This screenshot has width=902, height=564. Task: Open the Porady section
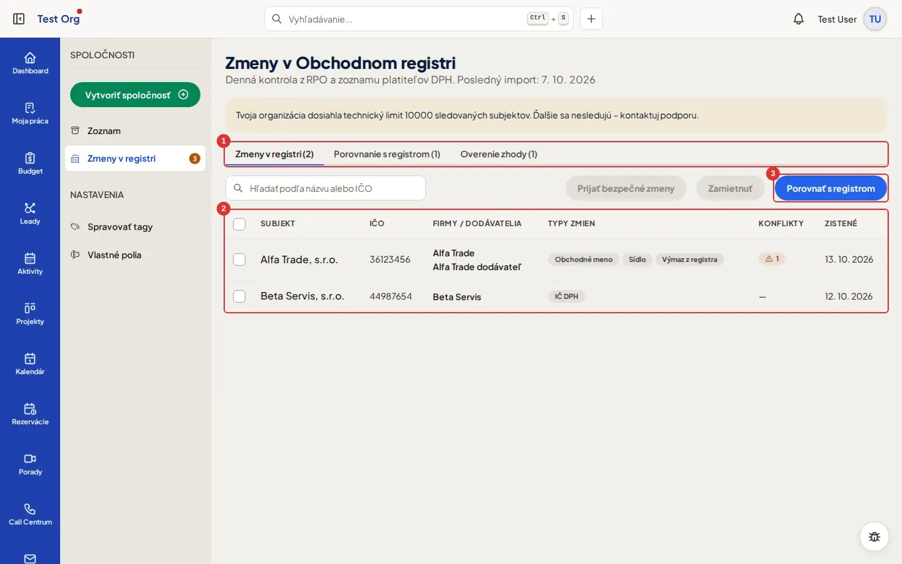pos(30,464)
